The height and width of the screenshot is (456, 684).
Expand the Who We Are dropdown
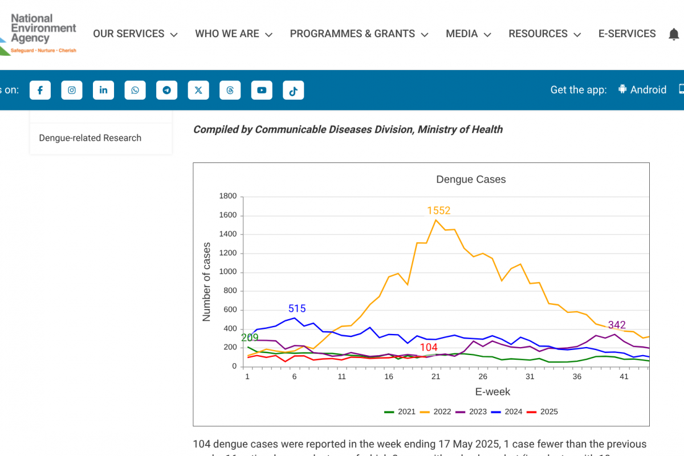click(234, 34)
